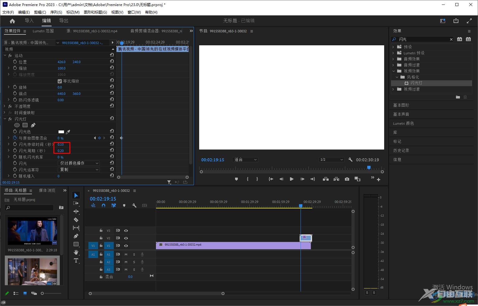Viewport: 478px width, 306px height.
Task: Open the program monitor wrench settings
Action: (x=350, y=159)
